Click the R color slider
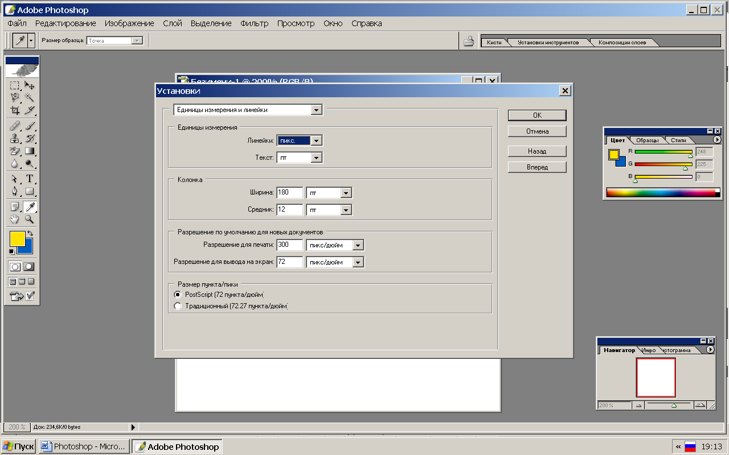Viewport: 729px width, 455px height. 664,152
